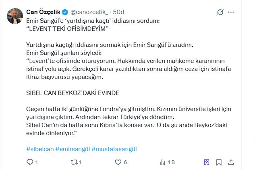Viewport: 255px width, 170px height.
Task: Click the reply comment icon
Action: coord(30,162)
